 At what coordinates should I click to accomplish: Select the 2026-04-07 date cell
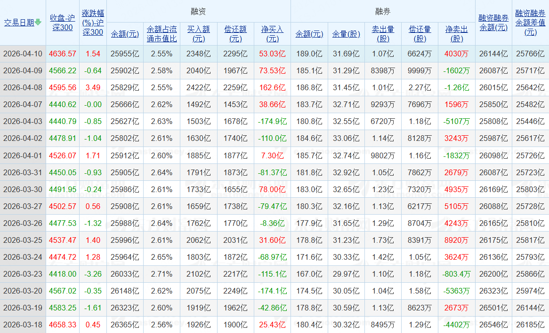coord(23,104)
